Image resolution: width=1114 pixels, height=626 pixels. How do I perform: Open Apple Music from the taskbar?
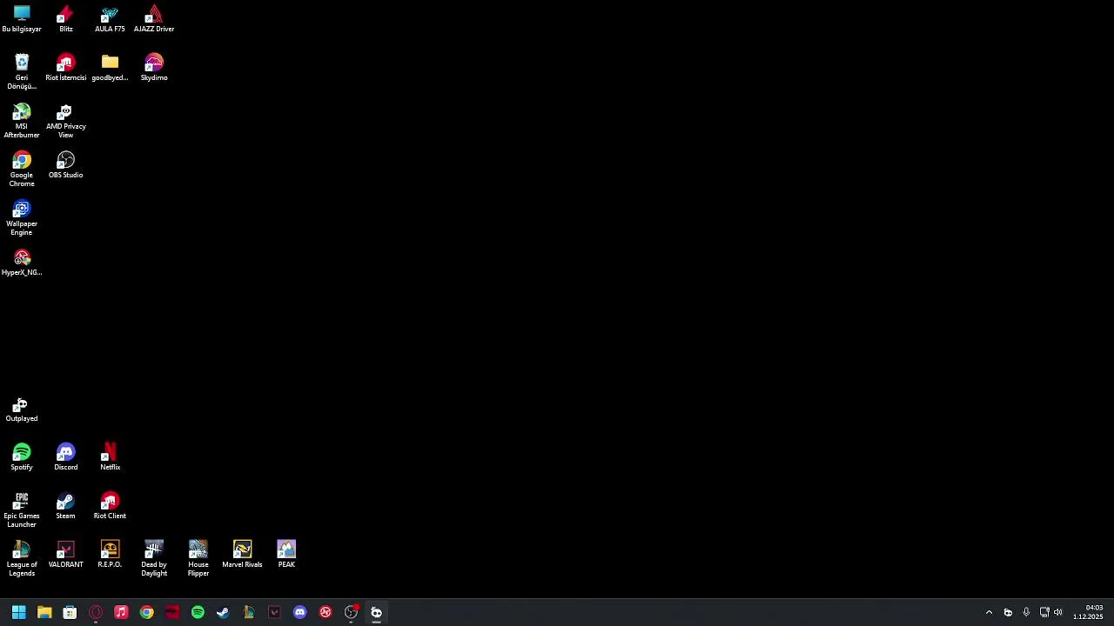(x=121, y=612)
